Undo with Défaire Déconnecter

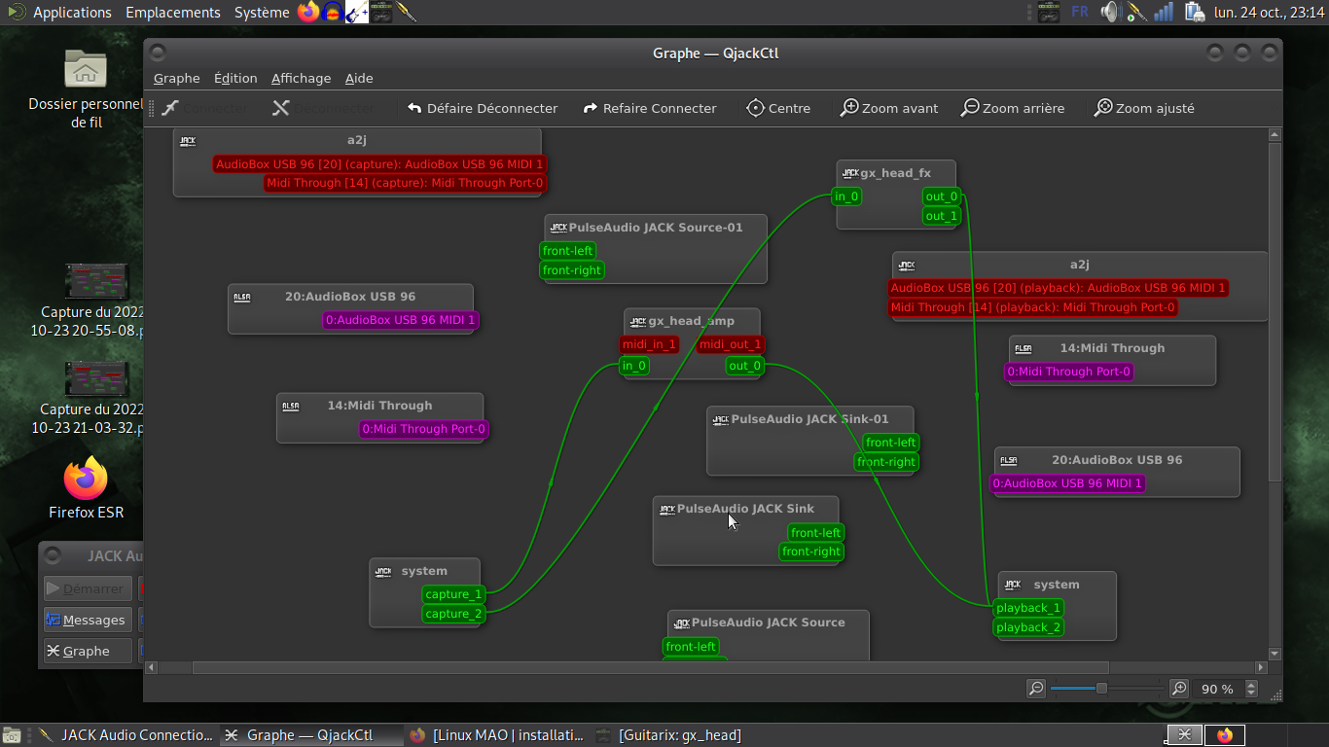click(483, 108)
